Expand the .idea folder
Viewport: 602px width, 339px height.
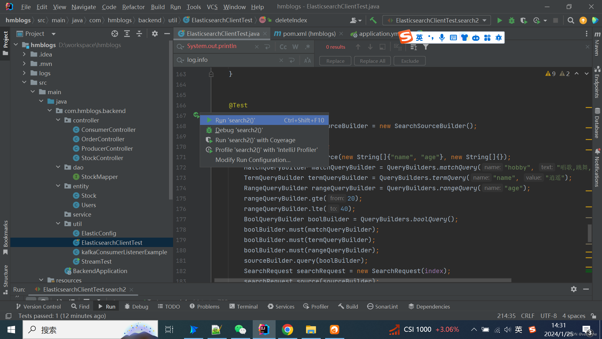point(24,54)
